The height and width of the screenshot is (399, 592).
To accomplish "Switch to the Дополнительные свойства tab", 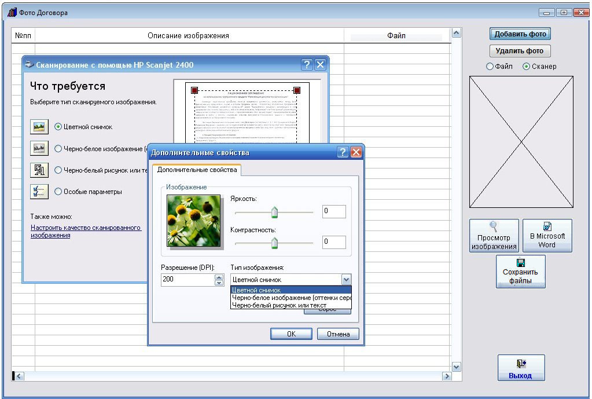I will tap(197, 170).
